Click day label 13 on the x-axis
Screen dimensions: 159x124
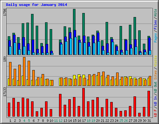click(65, 121)
